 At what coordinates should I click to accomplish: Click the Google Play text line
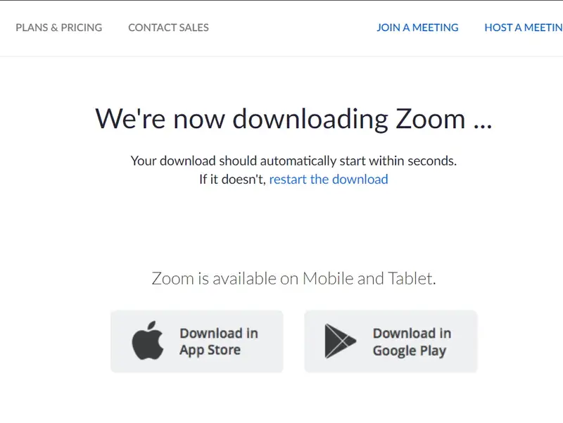pyautogui.click(x=410, y=351)
